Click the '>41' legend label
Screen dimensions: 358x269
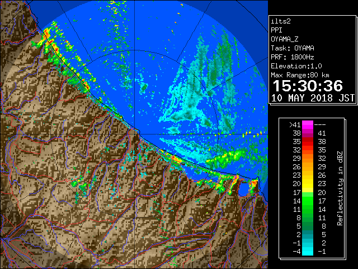pyautogui.click(x=295, y=125)
